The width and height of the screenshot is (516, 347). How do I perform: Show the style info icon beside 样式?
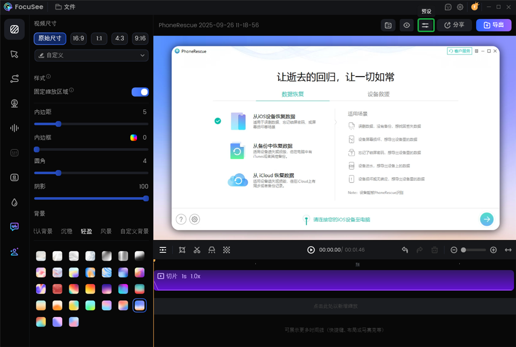48,77
